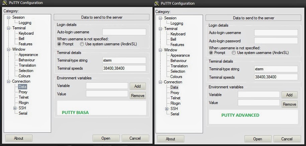Collapse the Connection node in left tree
The height and width of the screenshot is (146, 306).
pos(8,81)
